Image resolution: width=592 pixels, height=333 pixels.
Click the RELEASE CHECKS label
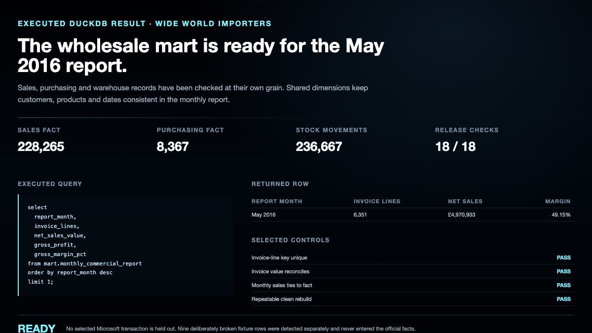pyautogui.click(x=467, y=130)
